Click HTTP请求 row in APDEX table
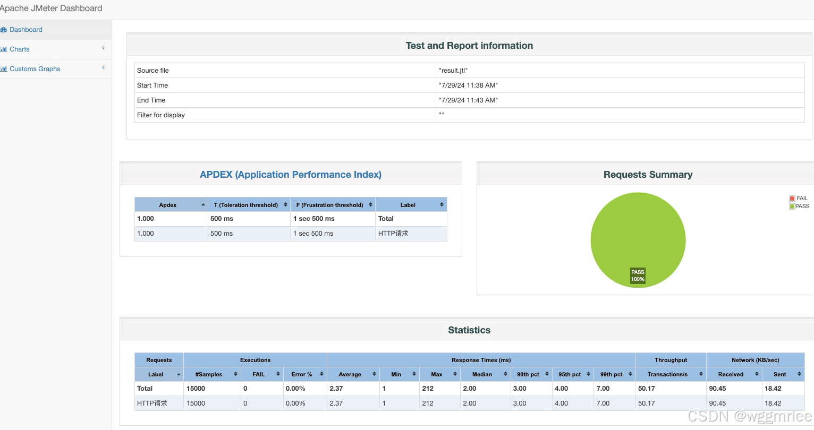814x430 pixels. pyautogui.click(x=291, y=234)
